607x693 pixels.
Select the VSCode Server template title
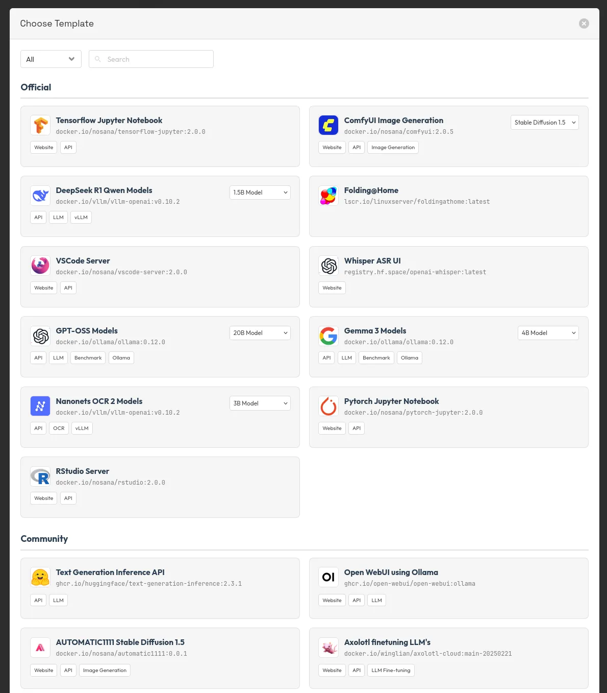point(83,261)
